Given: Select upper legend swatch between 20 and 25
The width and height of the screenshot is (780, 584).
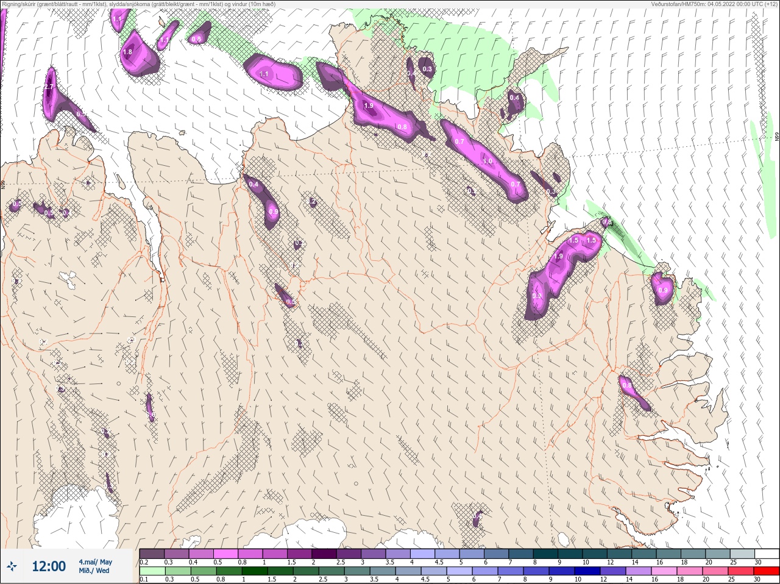Looking at the screenshot, I should [718, 554].
